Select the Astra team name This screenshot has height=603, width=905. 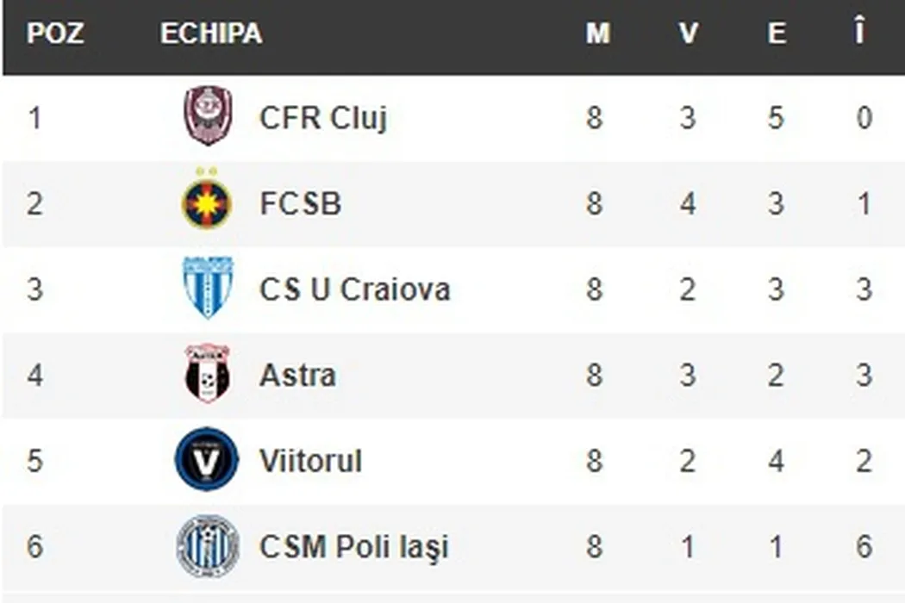click(297, 376)
